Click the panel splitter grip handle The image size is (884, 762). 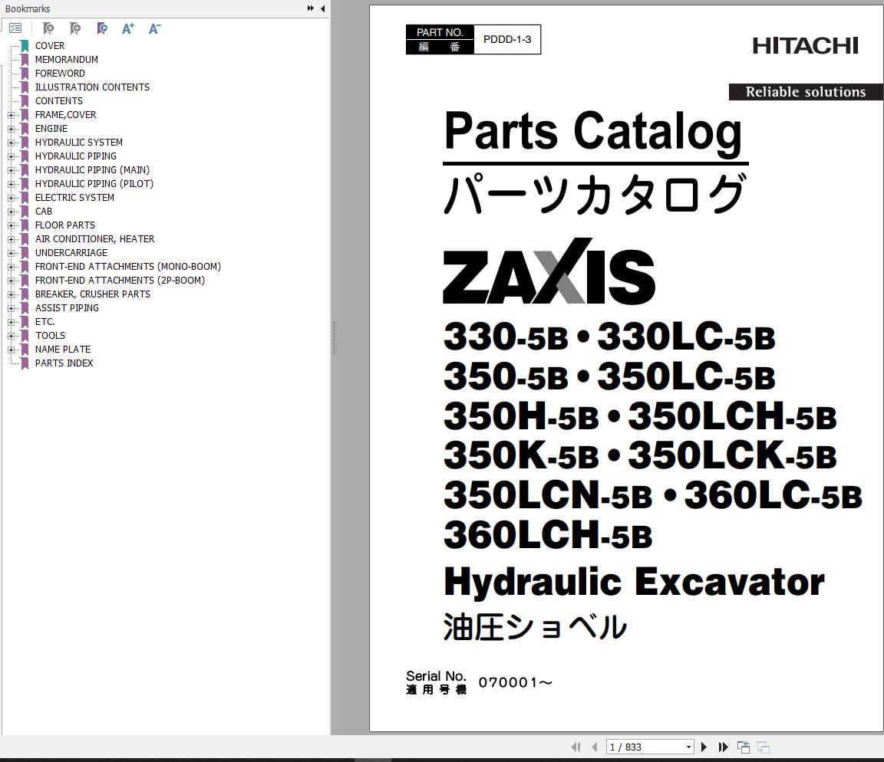click(x=334, y=338)
